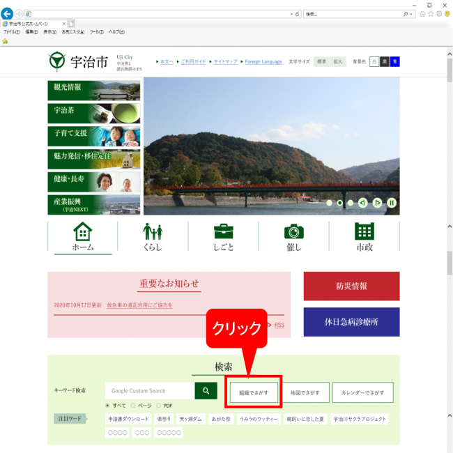Click the green magnifier search button
This screenshot has height=453, width=453.
(x=206, y=392)
